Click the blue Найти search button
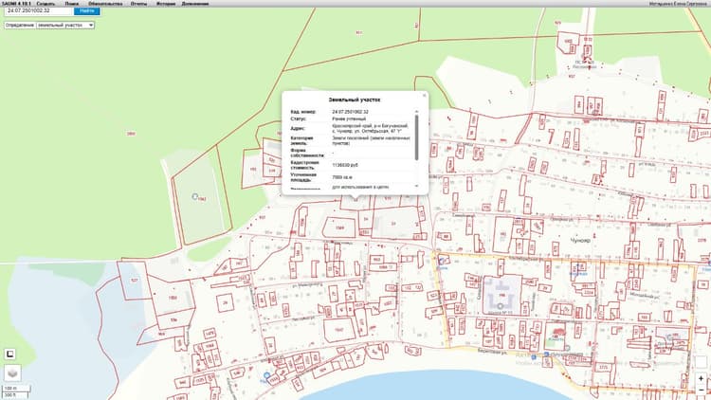Viewport: 711px width, 400px height. coord(86,10)
